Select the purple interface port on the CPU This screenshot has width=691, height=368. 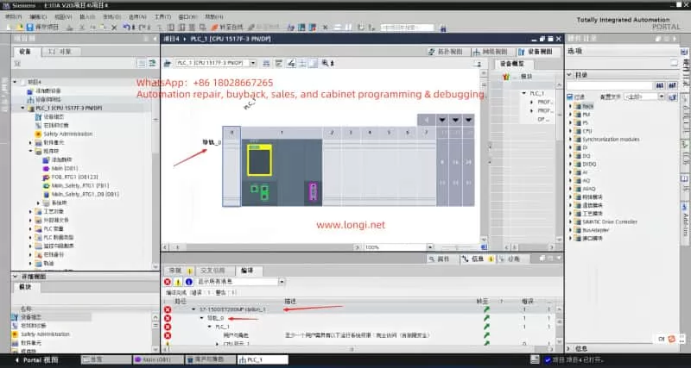click(x=313, y=192)
